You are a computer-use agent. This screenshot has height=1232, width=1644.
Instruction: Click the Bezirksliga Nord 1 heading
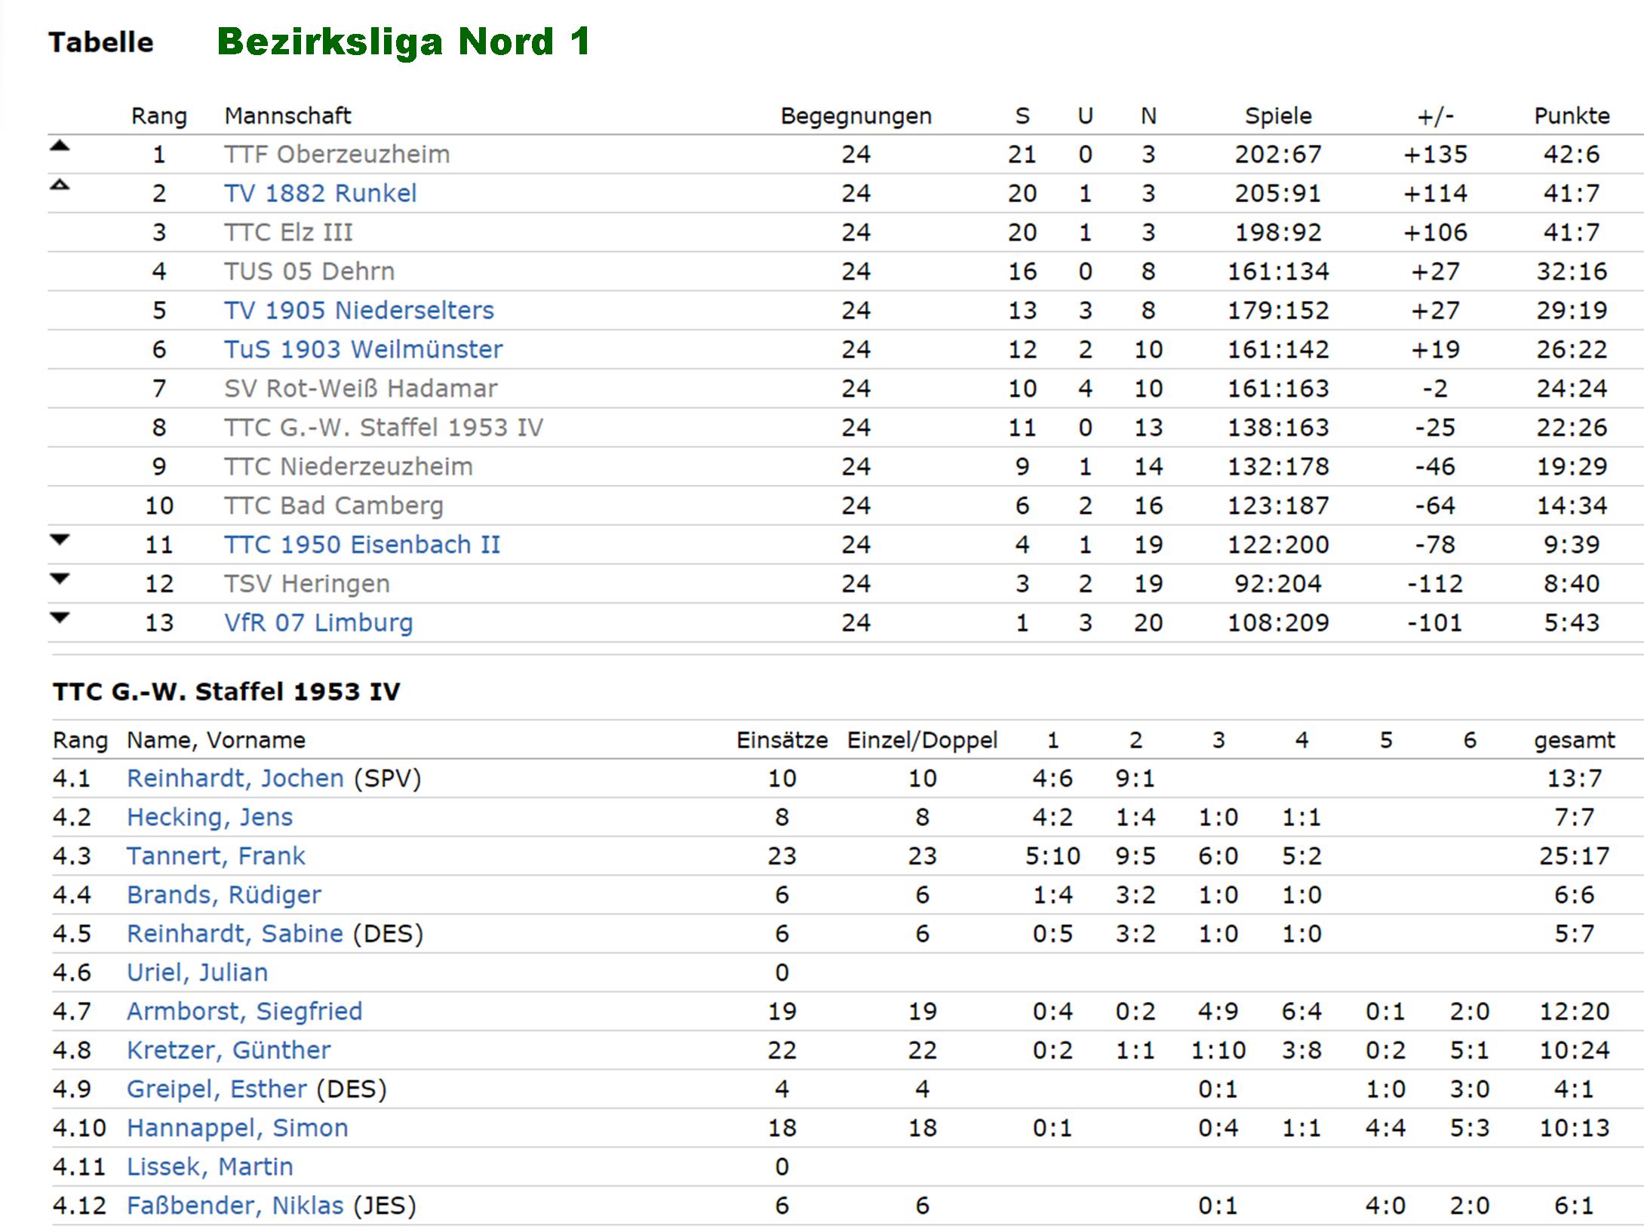coord(404,41)
